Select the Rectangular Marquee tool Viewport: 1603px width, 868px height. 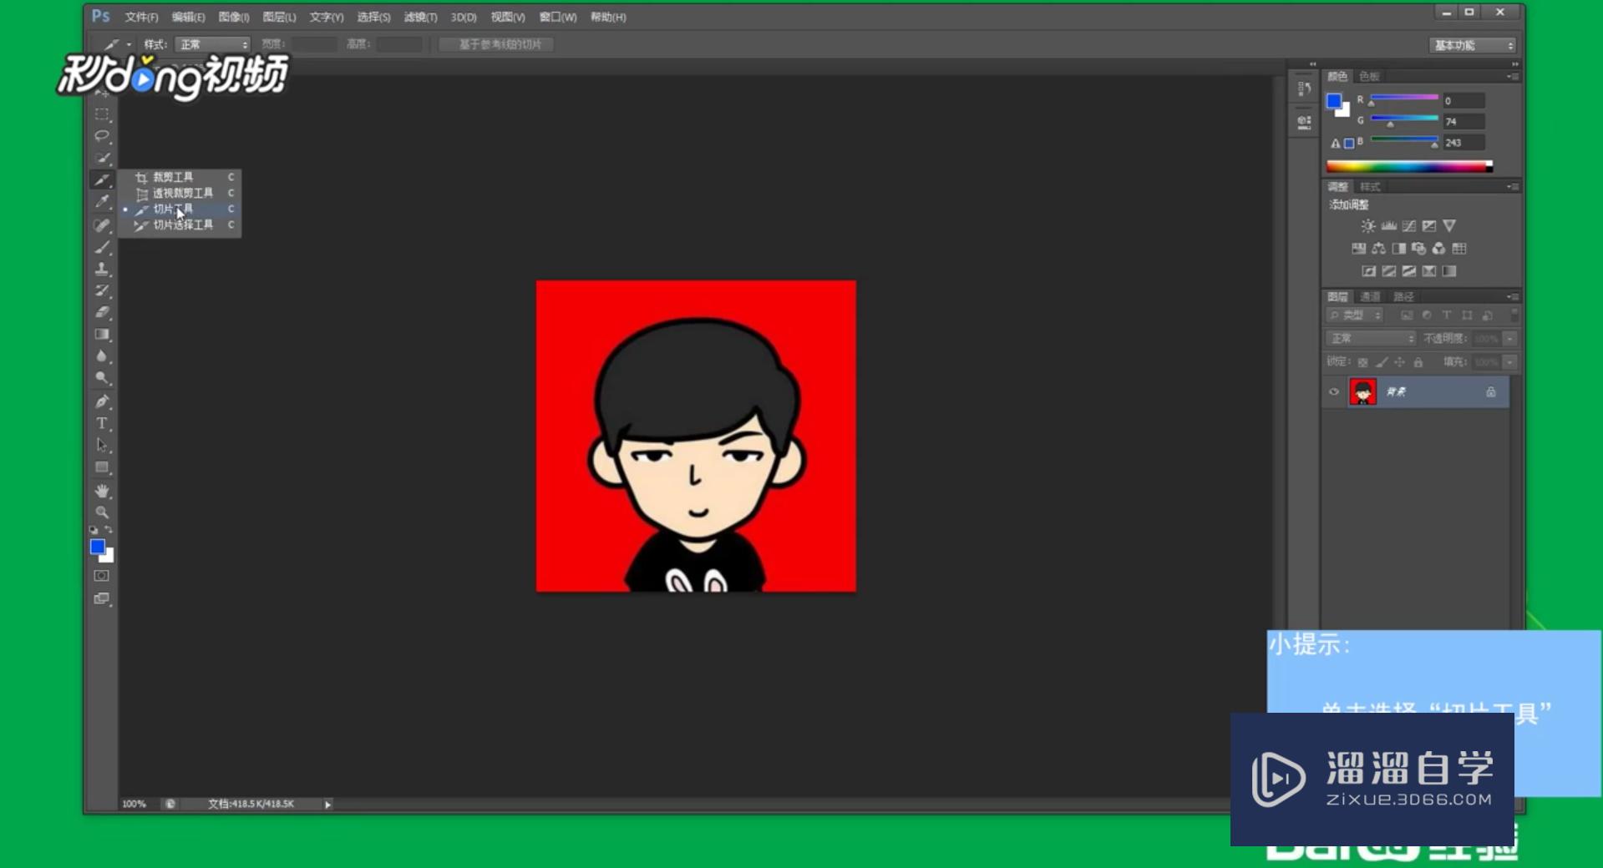(x=102, y=114)
